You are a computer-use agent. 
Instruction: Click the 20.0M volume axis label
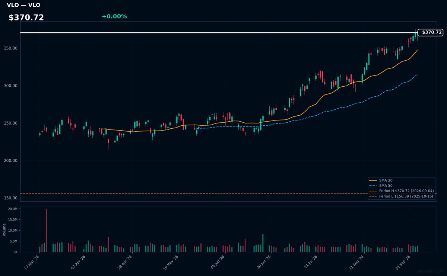(13, 209)
